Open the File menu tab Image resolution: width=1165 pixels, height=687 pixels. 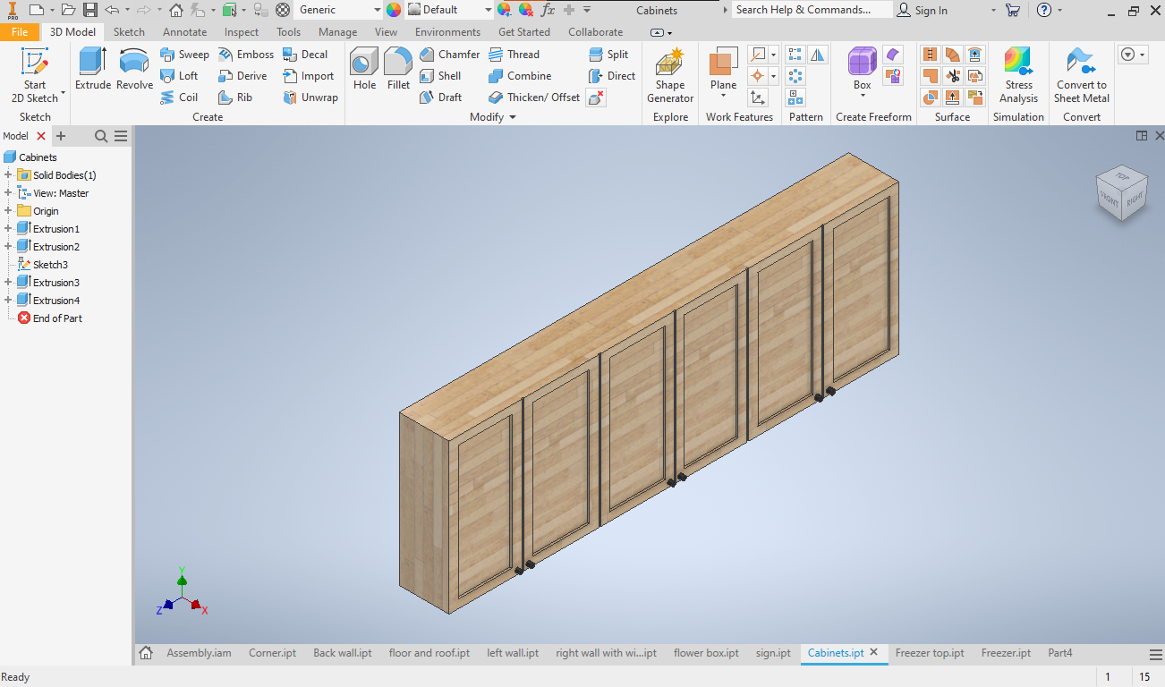point(20,32)
